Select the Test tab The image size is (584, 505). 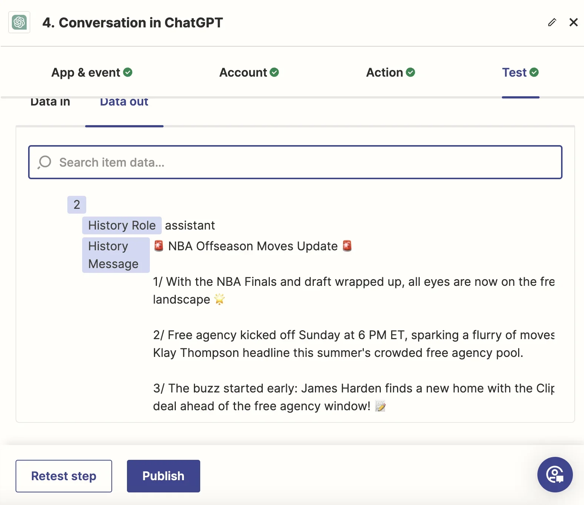(x=520, y=72)
